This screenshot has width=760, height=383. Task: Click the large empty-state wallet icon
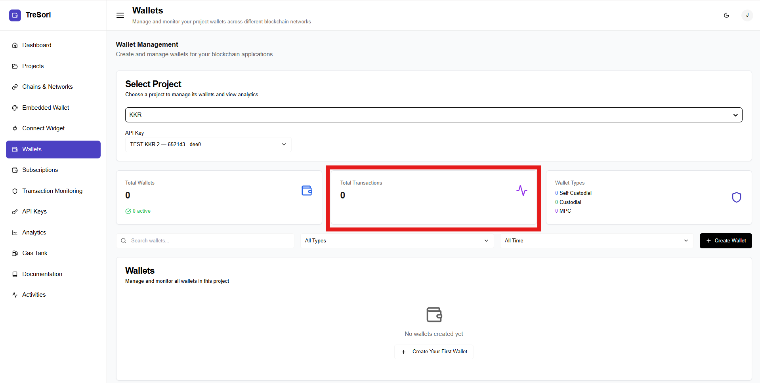434,314
